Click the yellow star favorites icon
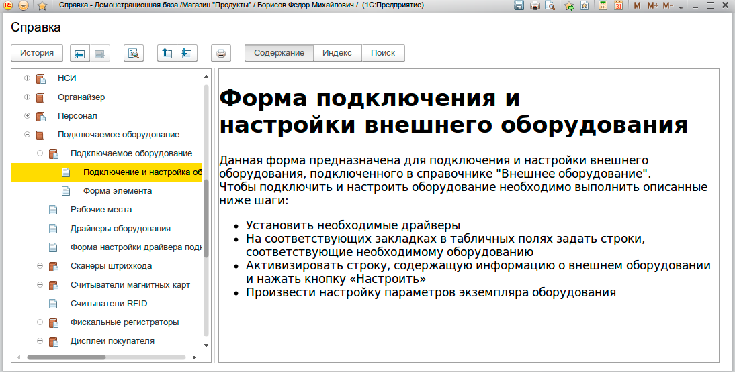This screenshot has width=735, height=372. (x=42, y=6)
